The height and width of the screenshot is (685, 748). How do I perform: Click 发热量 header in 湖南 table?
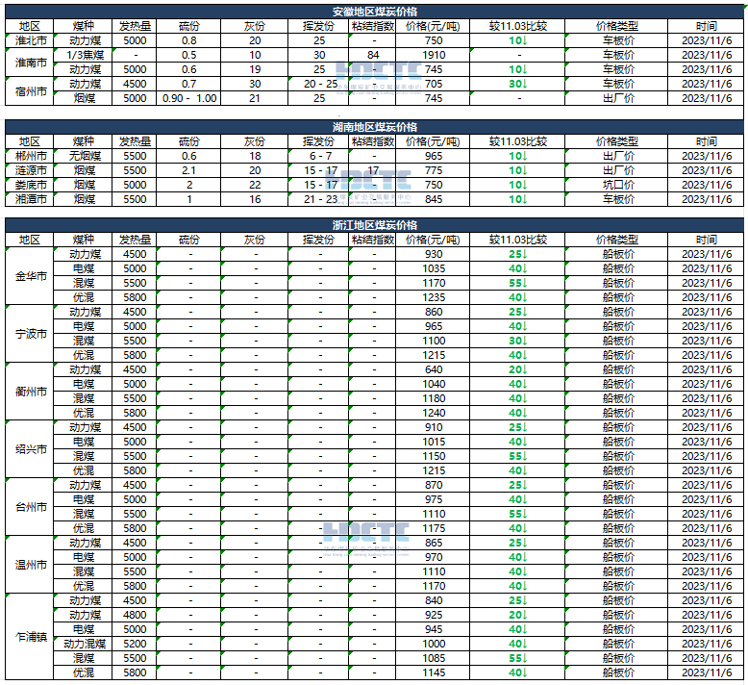pyautogui.click(x=135, y=141)
